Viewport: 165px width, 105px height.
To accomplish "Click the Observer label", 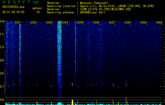I will pos(53,3).
